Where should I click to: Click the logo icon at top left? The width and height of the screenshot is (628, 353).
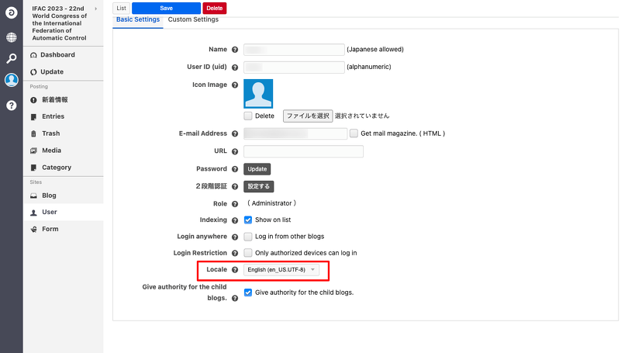(x=12, y=12)
